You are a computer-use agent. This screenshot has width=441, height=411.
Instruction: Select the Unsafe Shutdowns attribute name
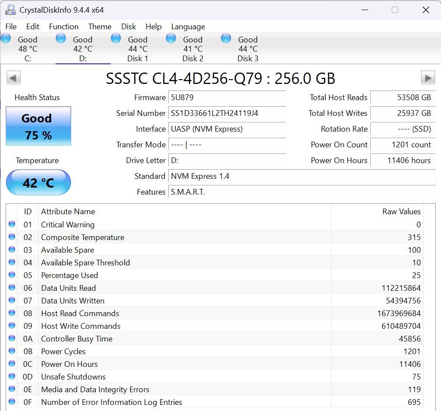tap(73, 377)
